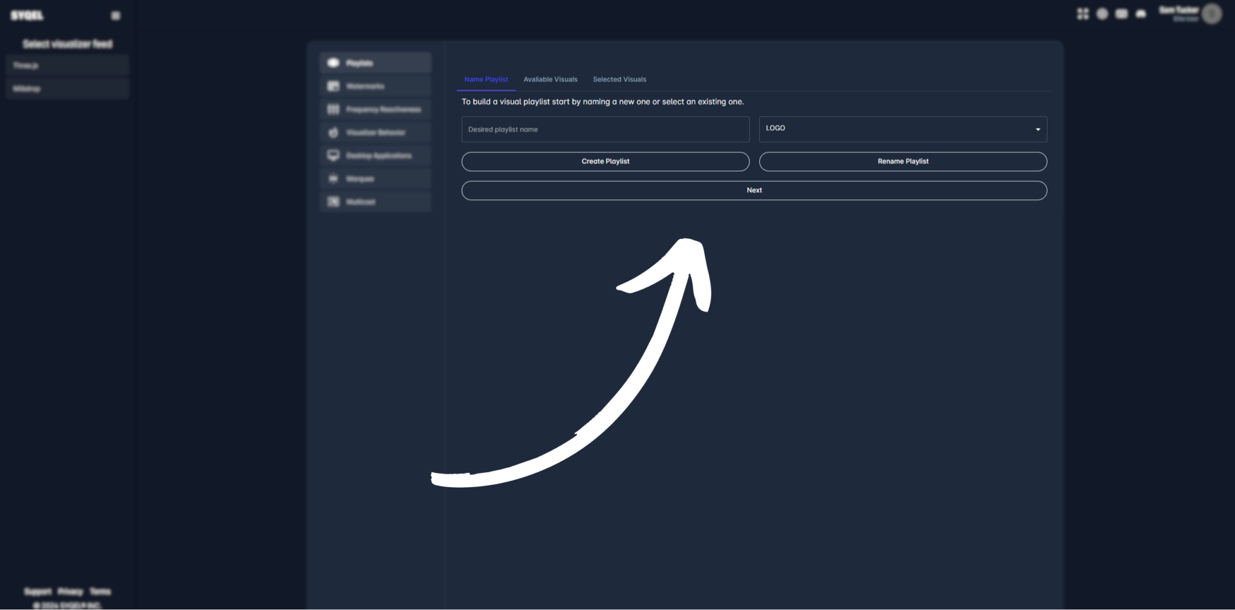Collapse the sidebar with the hamburger icon
1235x610 pixels.
tap(116, 16)
